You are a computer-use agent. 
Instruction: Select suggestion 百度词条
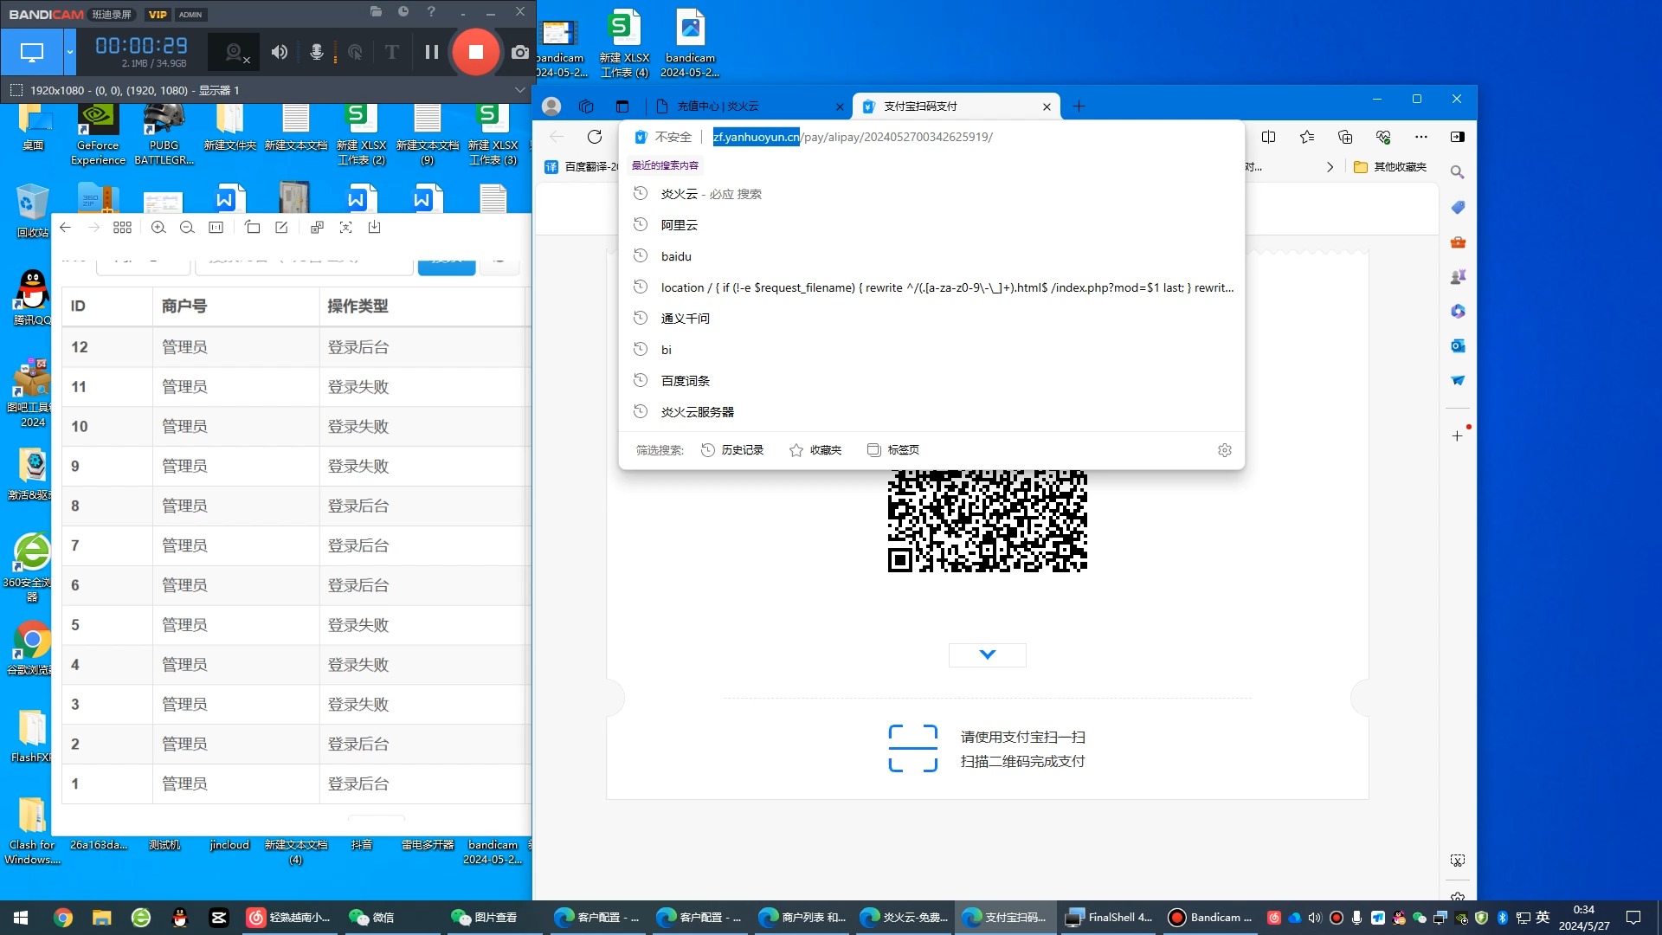point(931,381)
